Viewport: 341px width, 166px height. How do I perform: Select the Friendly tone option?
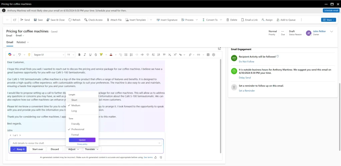(x=76, y=124)
